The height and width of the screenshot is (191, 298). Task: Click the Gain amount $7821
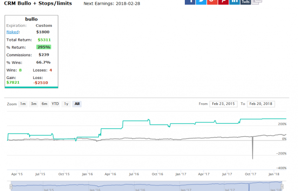coord(13,82)
